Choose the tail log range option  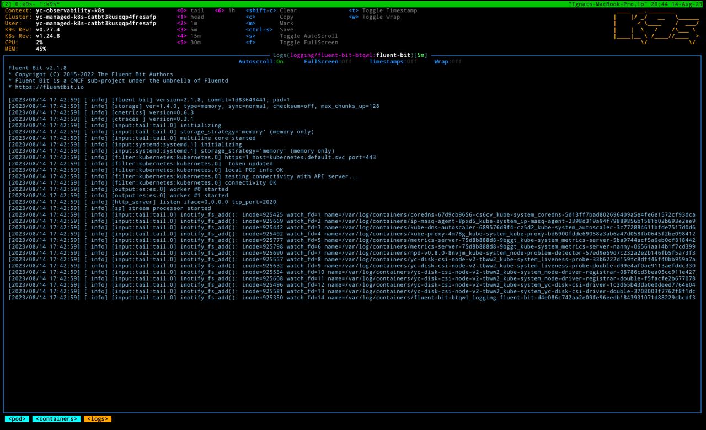pos(190,10)
